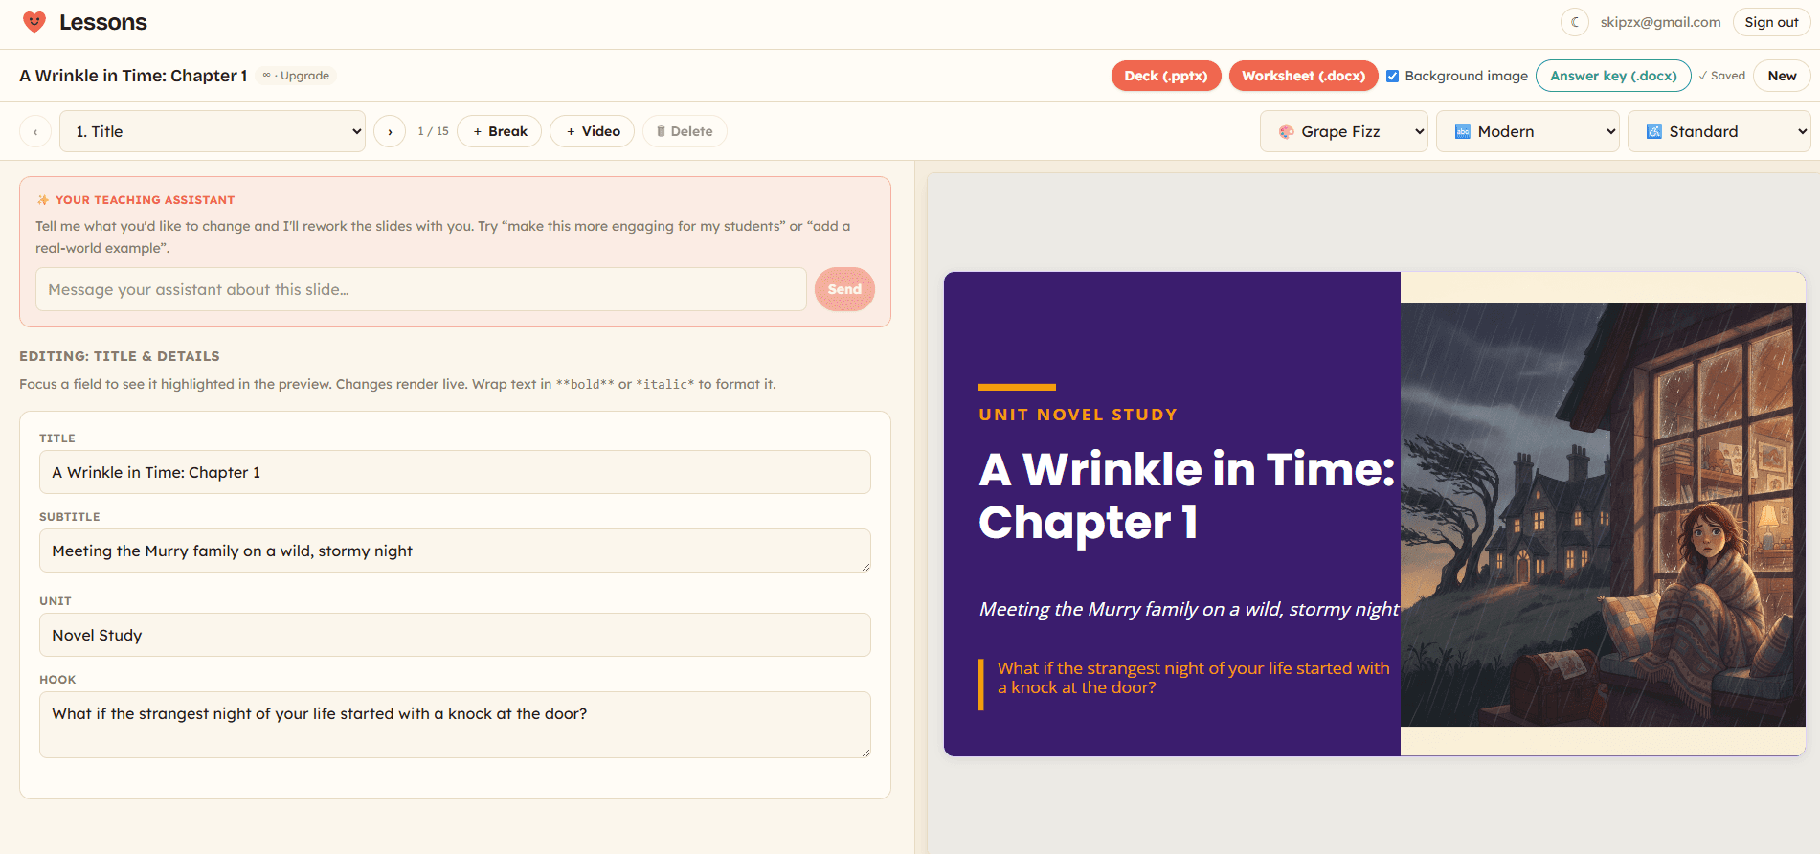Click the Upgrade badge
This screenshot has height=854, width=1820.
click(x=297, y=76)
